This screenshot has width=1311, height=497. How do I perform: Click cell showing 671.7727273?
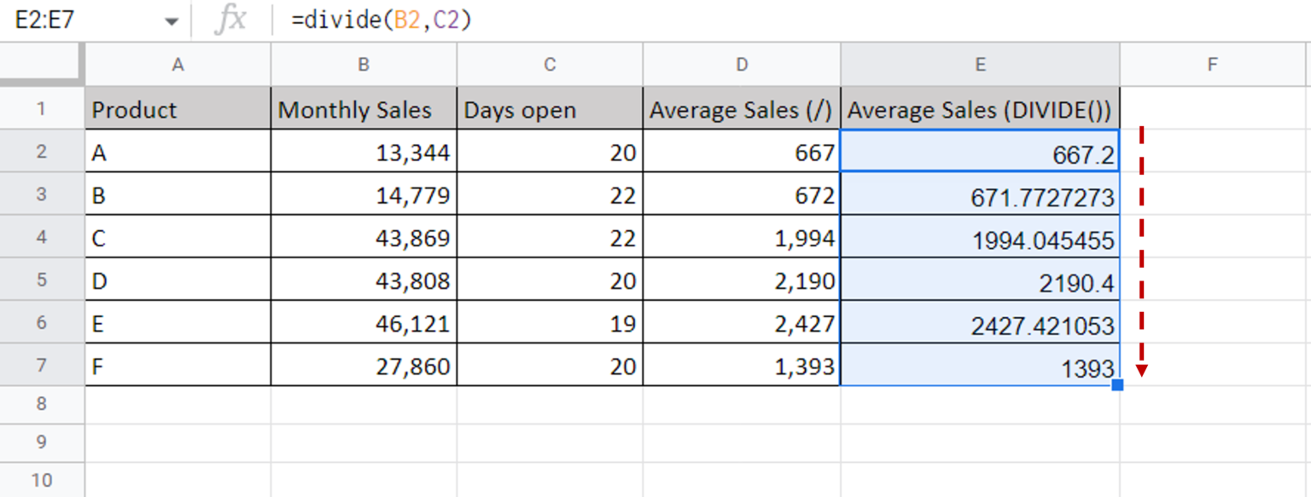[x=979, y=195]
